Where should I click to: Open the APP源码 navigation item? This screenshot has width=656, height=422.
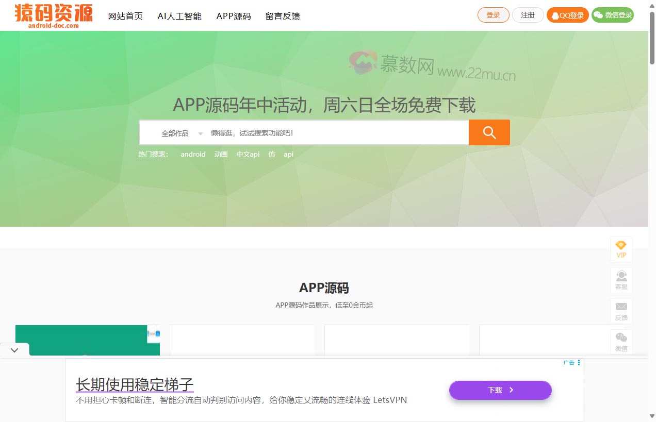[234, 16]
